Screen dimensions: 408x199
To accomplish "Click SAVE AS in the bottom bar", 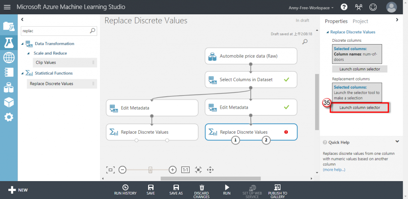I will pyautogui.click(x=176, y=190).
